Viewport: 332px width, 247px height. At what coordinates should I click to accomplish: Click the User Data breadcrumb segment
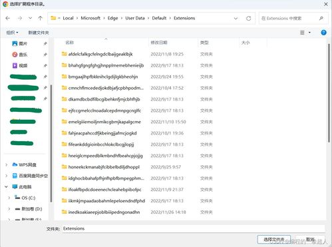coord(135,18)
